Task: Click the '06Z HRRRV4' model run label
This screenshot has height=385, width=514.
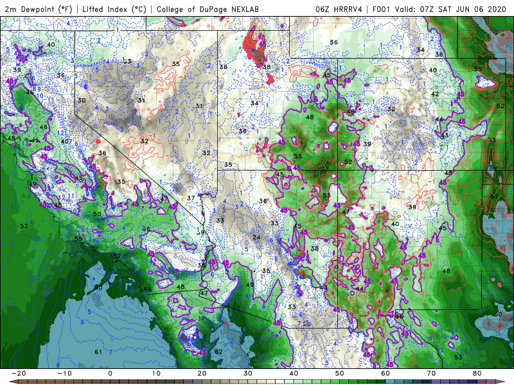Action: coord(339,9)
